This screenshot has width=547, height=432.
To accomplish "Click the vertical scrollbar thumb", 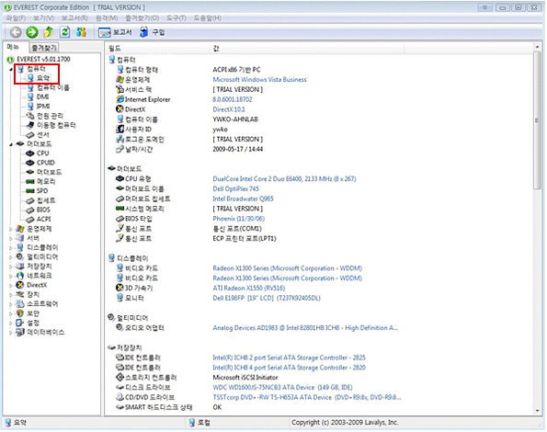I will [538, 120].
